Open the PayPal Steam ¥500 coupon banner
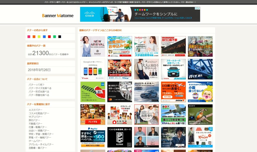Viewport: 257px width, 152px height. (x=93, y=137)
